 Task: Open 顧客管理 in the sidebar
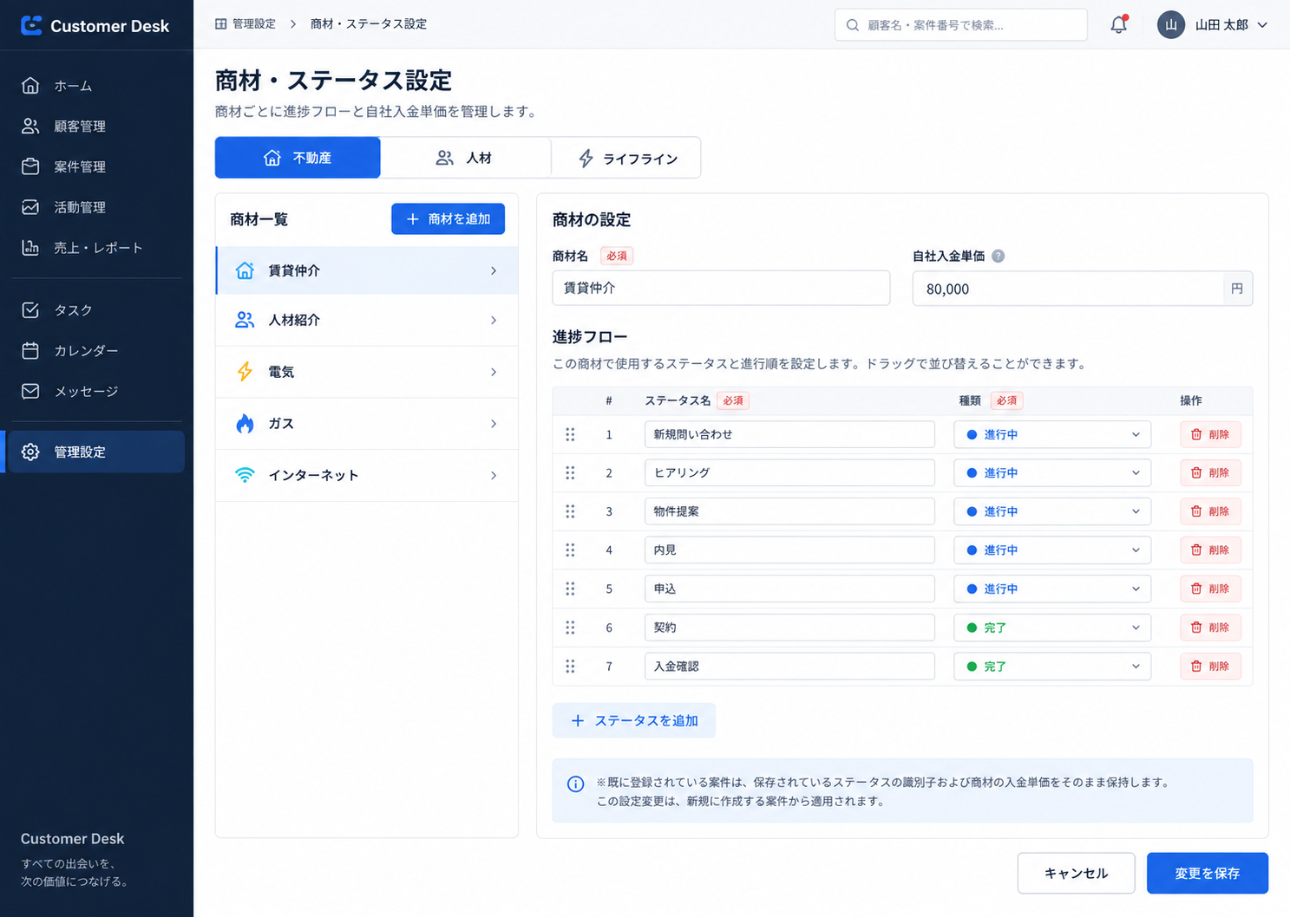[x=96, y=126]
